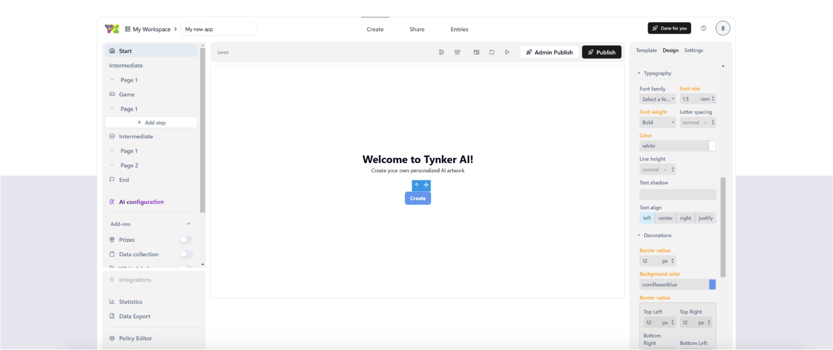Screen dimensions: 833x350
Task: Set text align to left
Action: point(647,218)
